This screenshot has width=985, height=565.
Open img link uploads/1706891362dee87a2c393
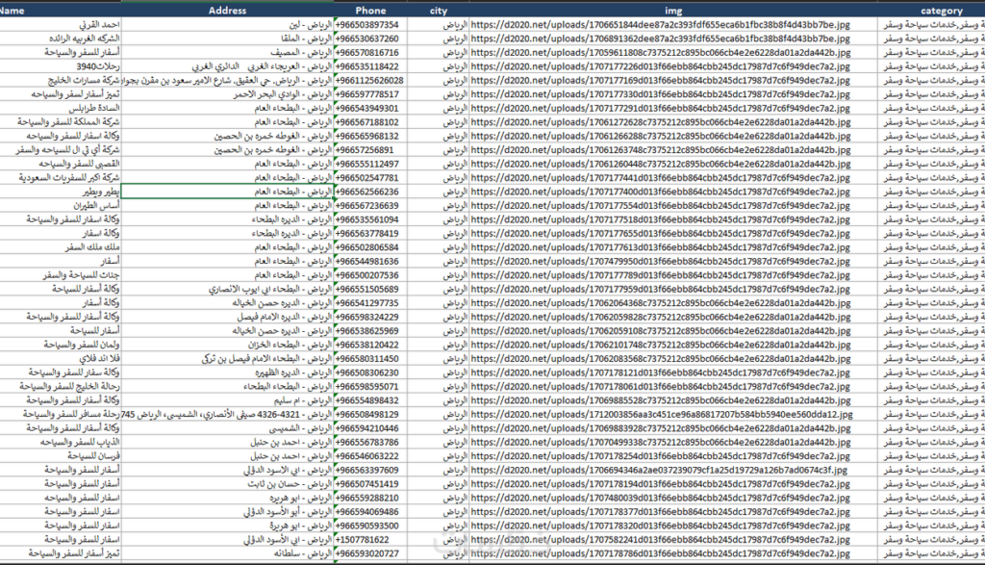660,39
